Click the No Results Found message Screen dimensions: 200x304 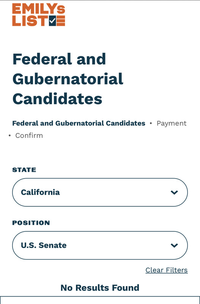pos(100,288)
